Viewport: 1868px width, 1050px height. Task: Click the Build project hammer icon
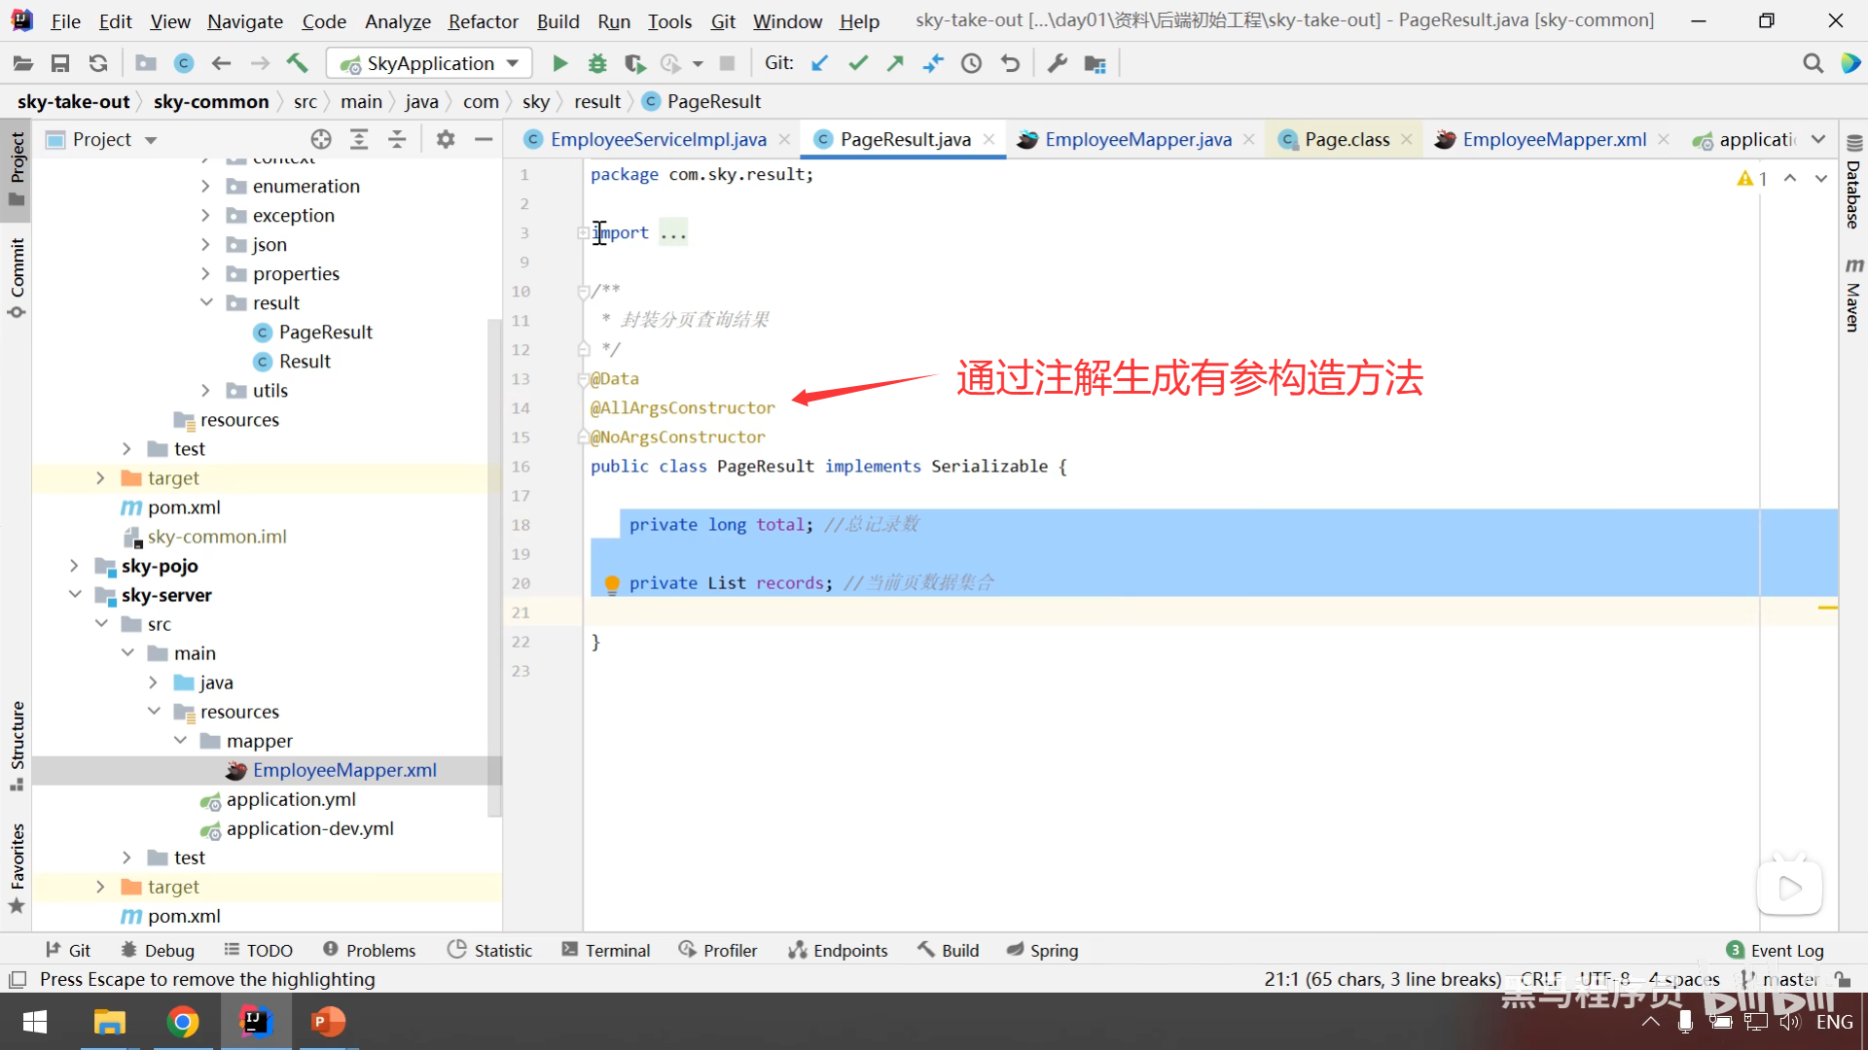click(297, 64)
